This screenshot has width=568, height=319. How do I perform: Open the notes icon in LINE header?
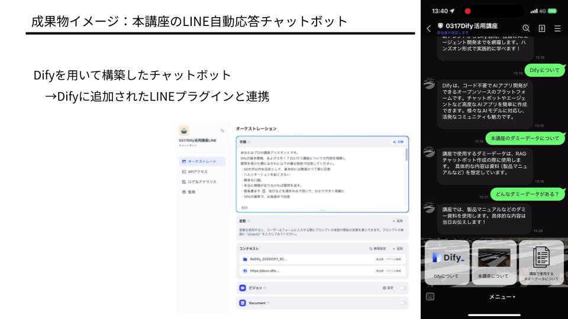[541, 28]
